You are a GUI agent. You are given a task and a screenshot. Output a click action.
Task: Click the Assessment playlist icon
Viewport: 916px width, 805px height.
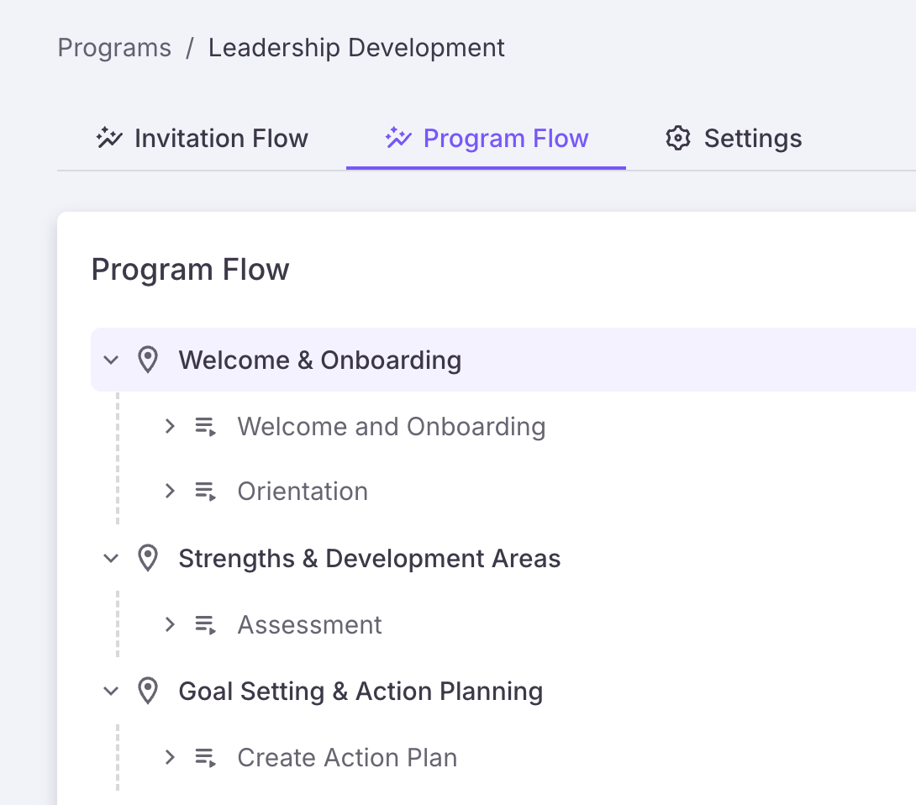206,625
